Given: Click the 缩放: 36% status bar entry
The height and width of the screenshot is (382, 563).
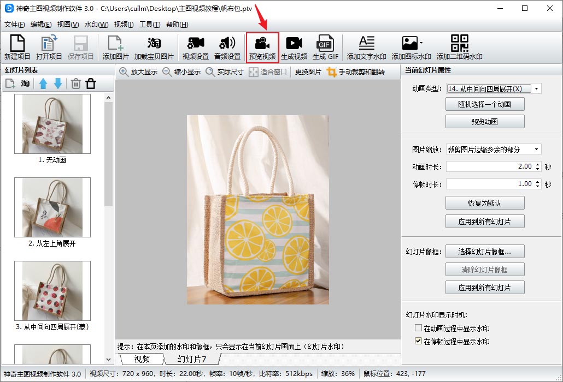Looking at the screenshot, I should pos(338,374).
